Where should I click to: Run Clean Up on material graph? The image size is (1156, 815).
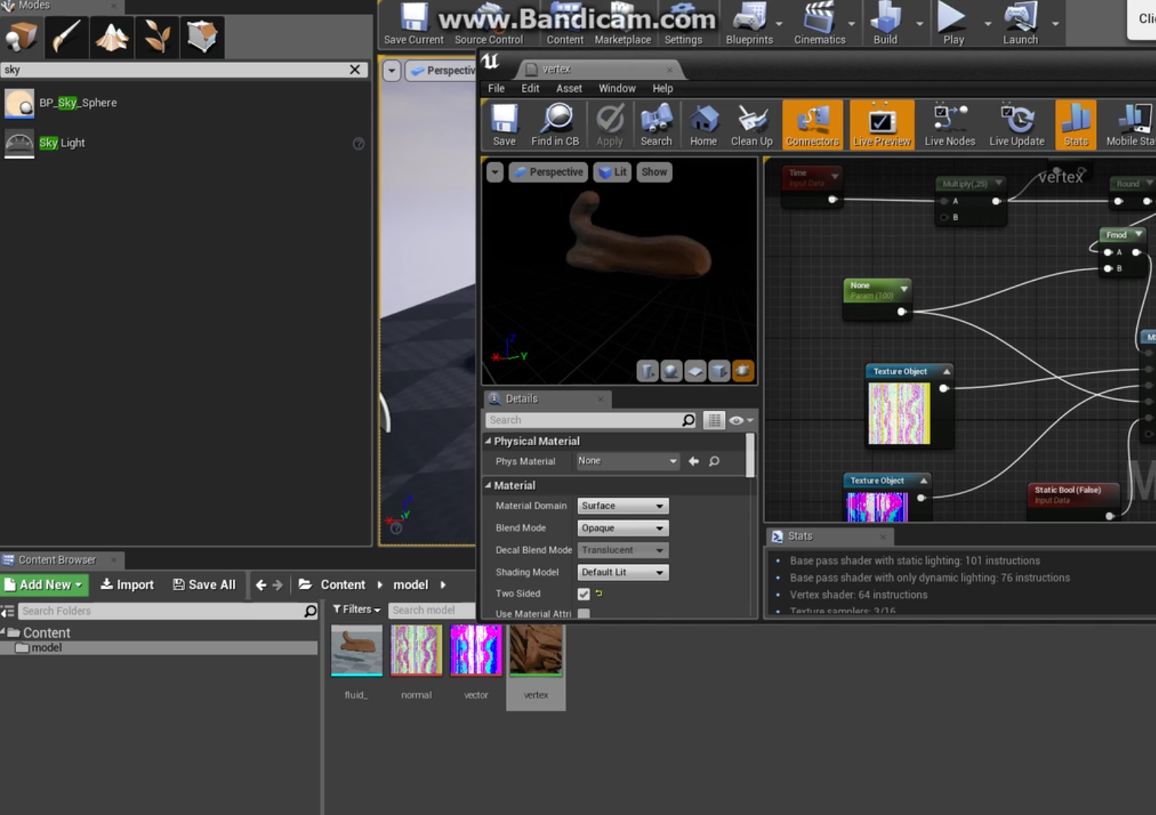point(751,125)
